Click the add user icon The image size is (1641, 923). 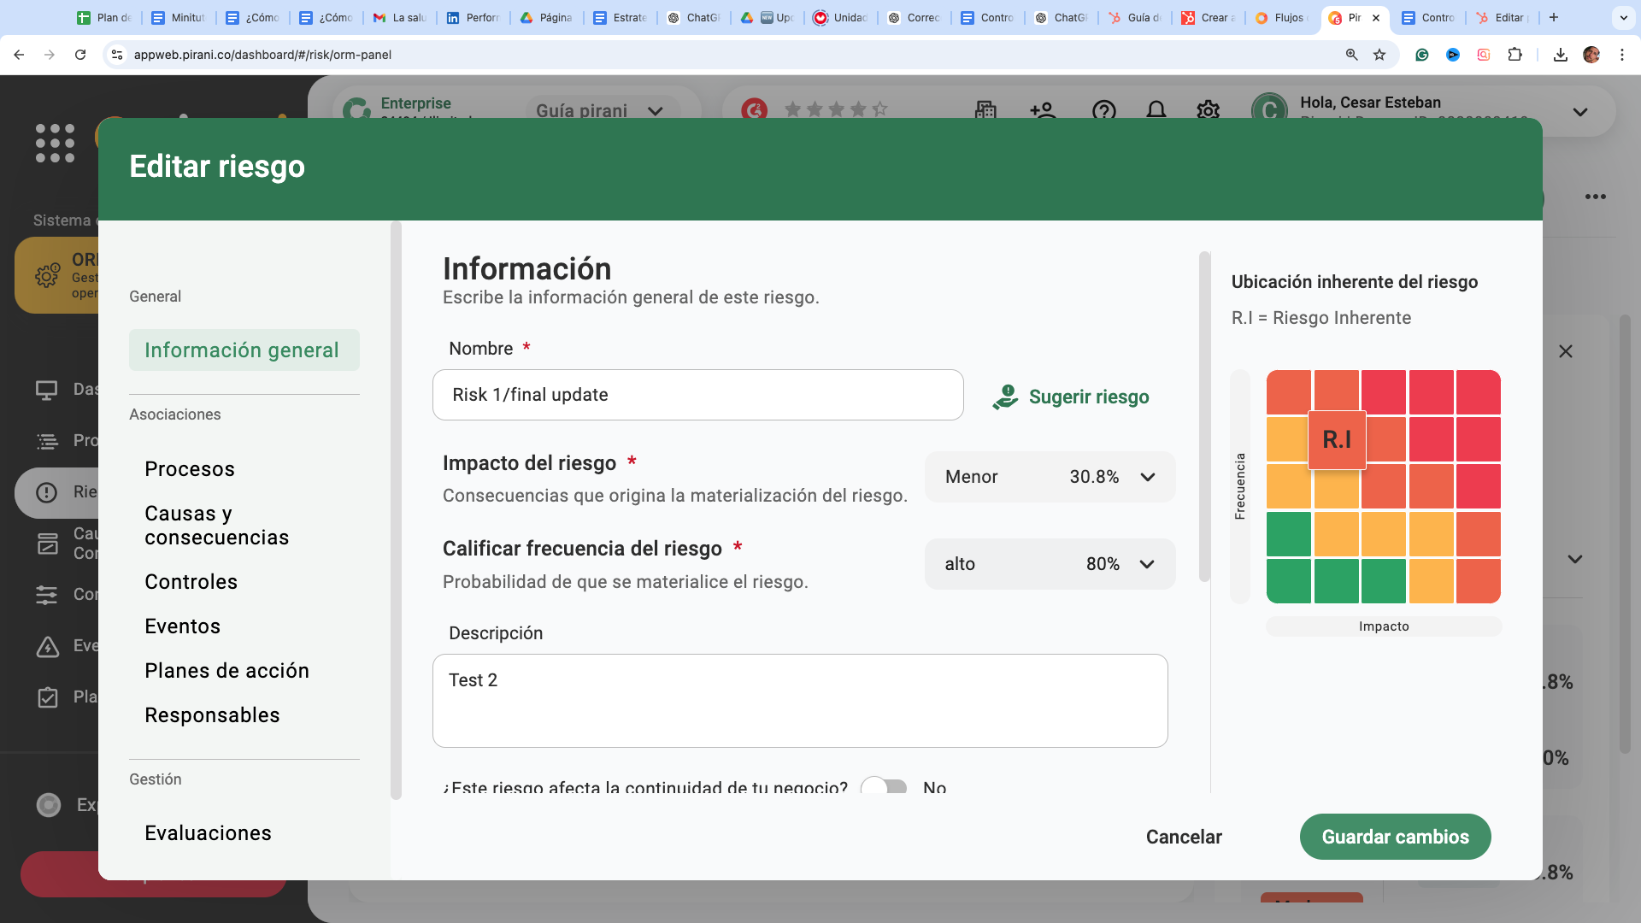(1043, 110)
